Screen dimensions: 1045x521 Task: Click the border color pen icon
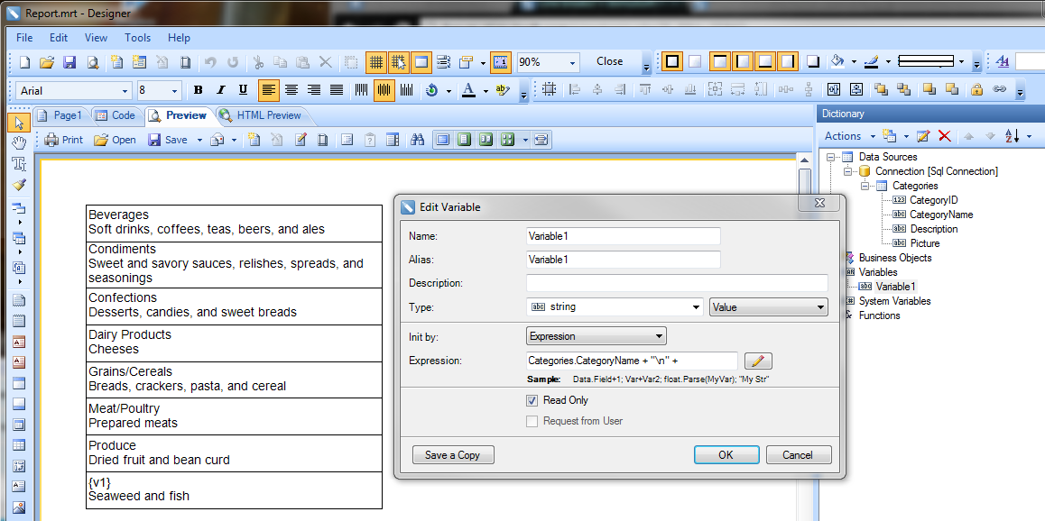click(x=871, y=61)
